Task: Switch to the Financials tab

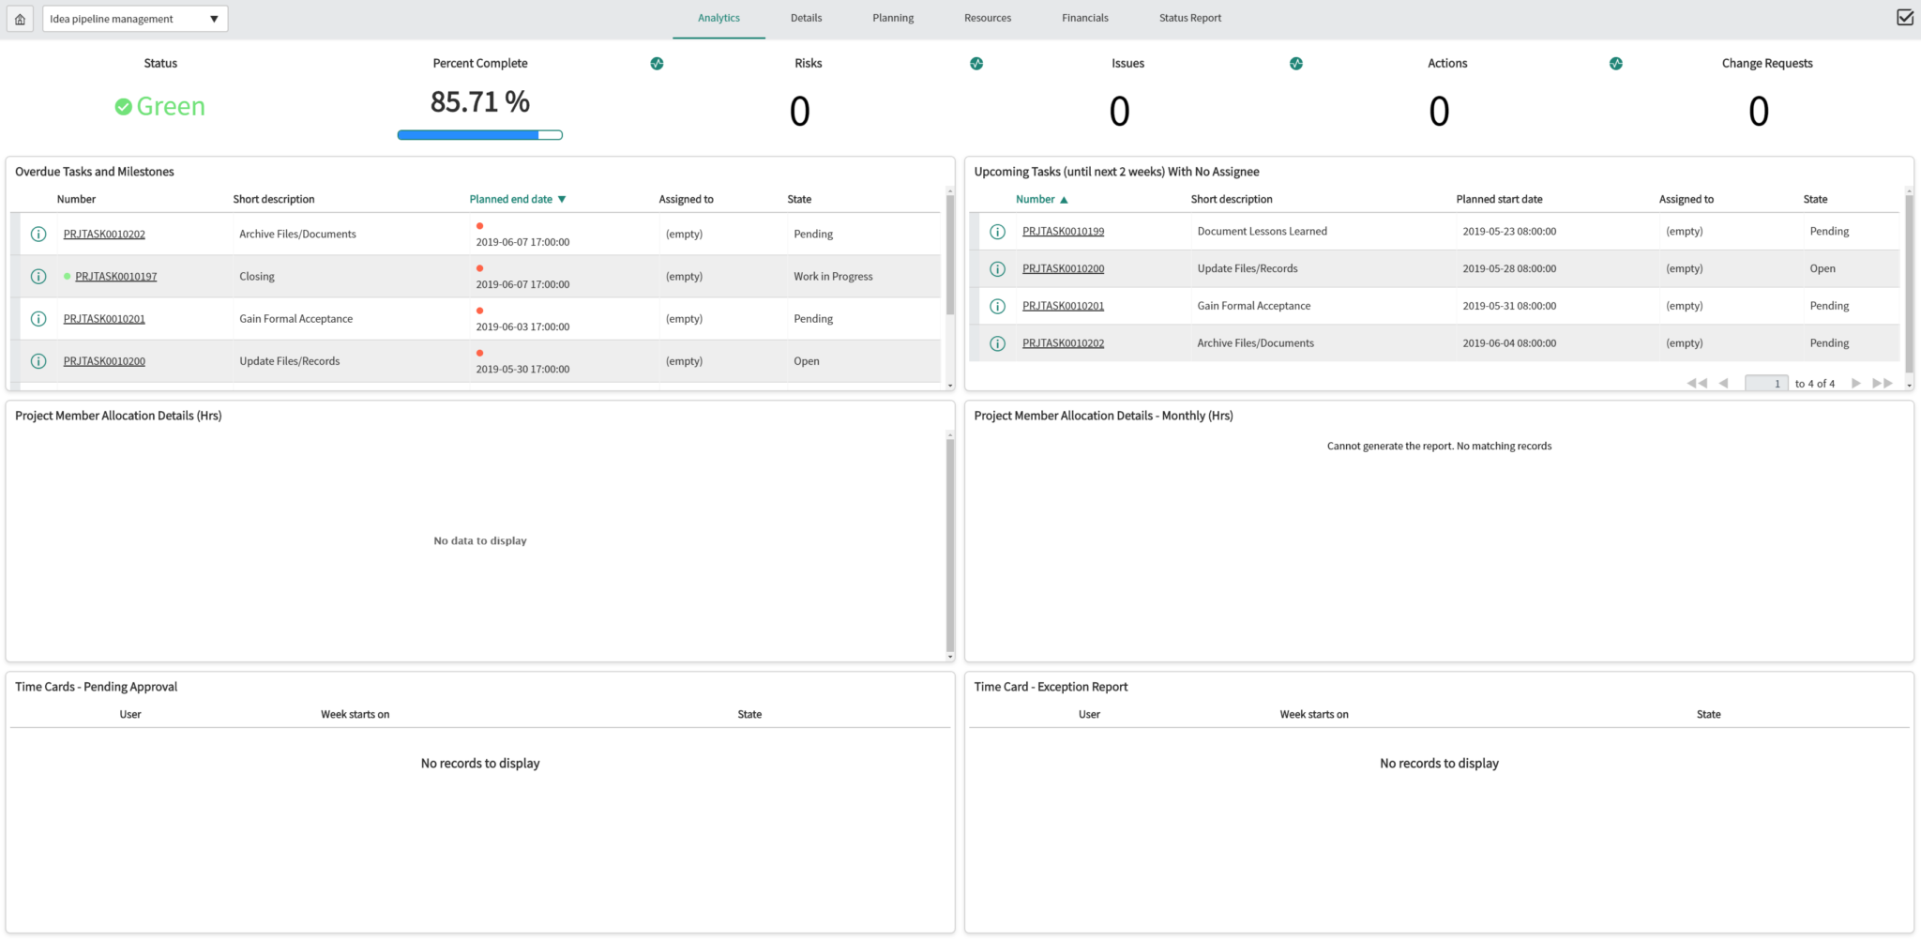Action: point(1084,17)
